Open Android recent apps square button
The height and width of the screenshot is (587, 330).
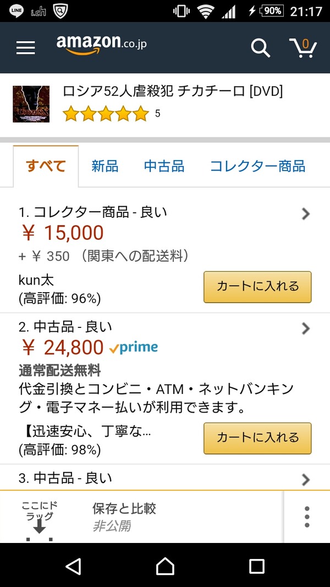pos(257,566)
